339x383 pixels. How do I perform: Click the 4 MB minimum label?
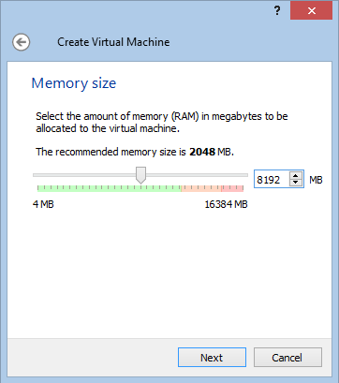[x=43, y=204]
